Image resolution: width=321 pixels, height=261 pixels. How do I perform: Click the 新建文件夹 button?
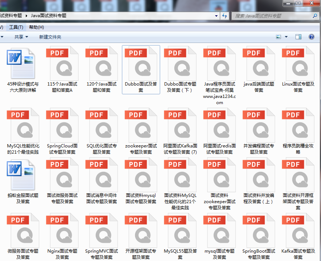click(x=50, y=37)
